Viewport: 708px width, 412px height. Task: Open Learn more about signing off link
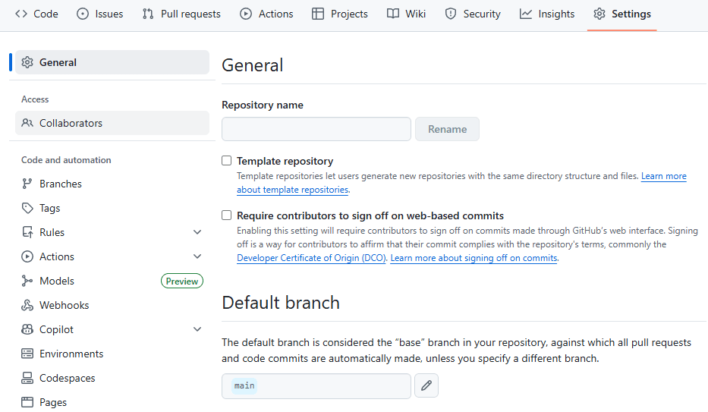point(474,258)
